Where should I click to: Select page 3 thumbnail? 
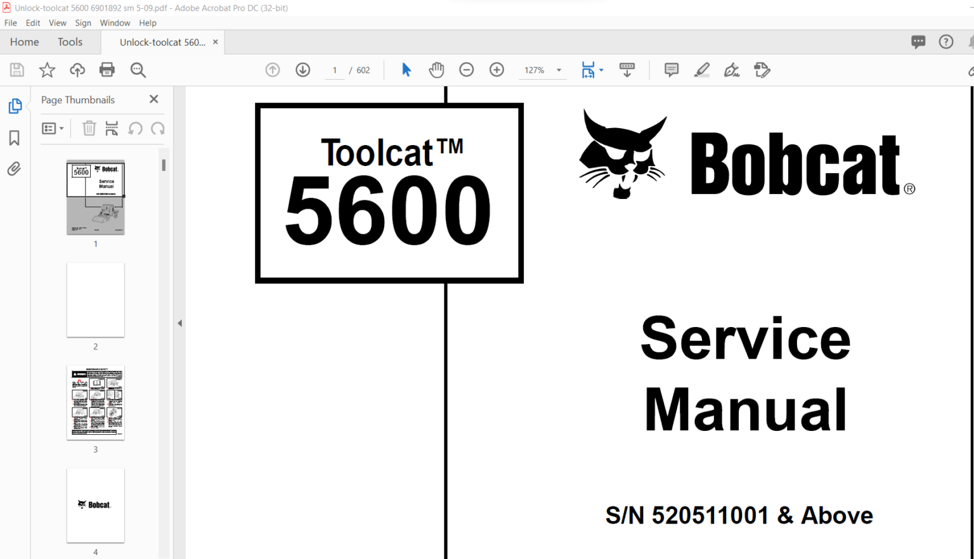96,403
